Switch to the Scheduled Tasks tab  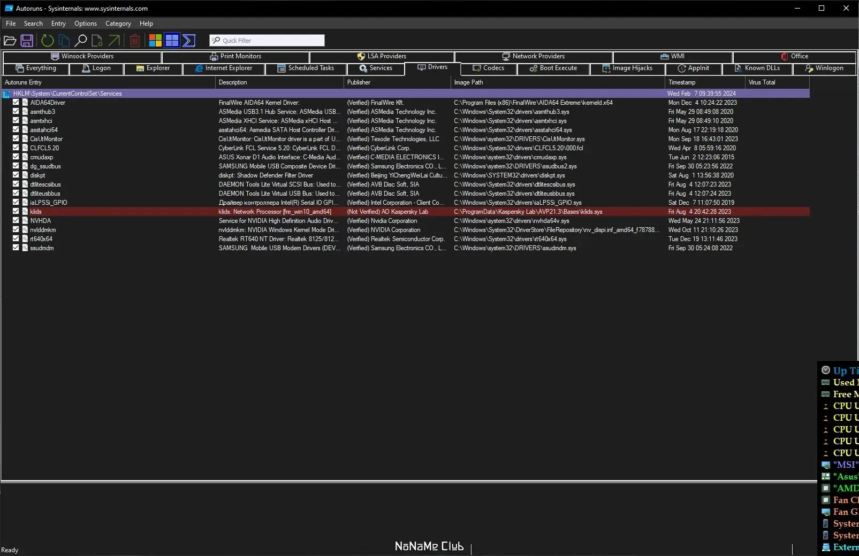(x=306, y=68)
